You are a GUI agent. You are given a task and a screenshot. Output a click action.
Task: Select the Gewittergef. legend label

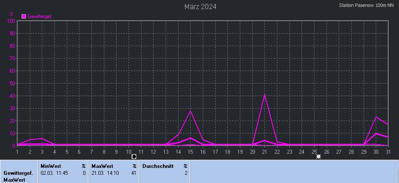coord(40,16)
